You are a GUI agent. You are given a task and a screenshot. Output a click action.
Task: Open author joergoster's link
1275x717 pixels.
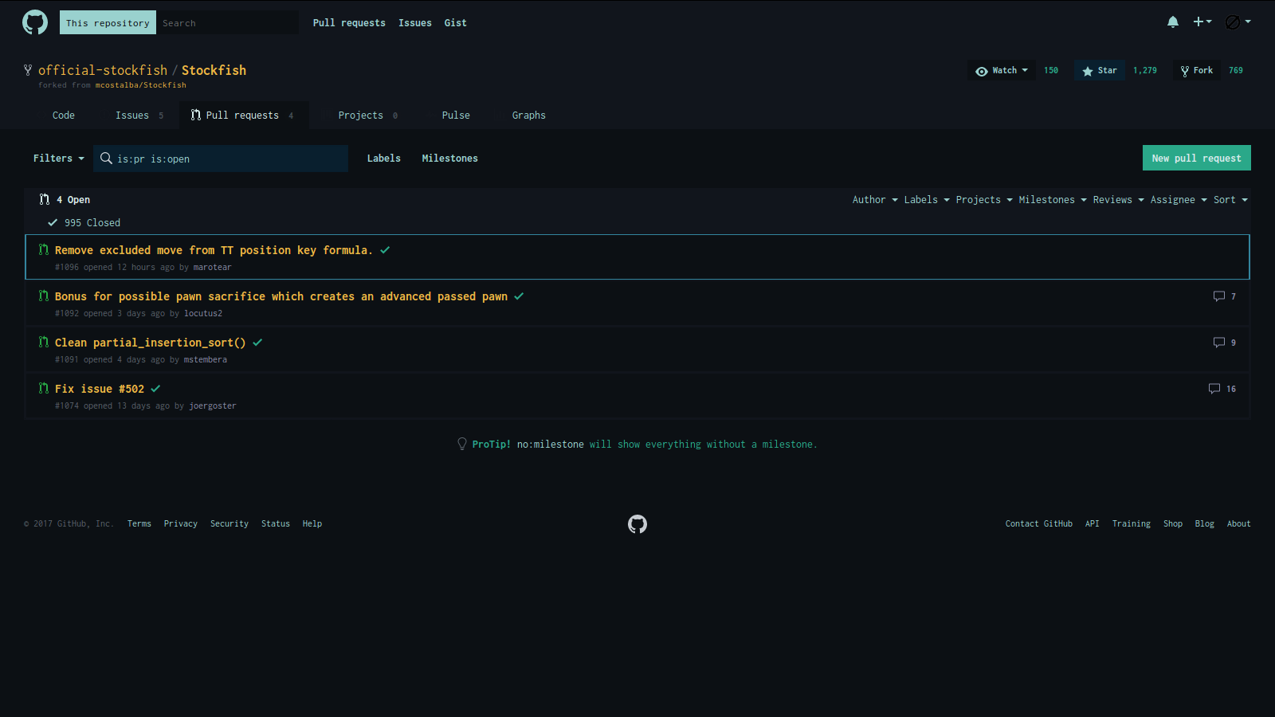pos(213,406)
